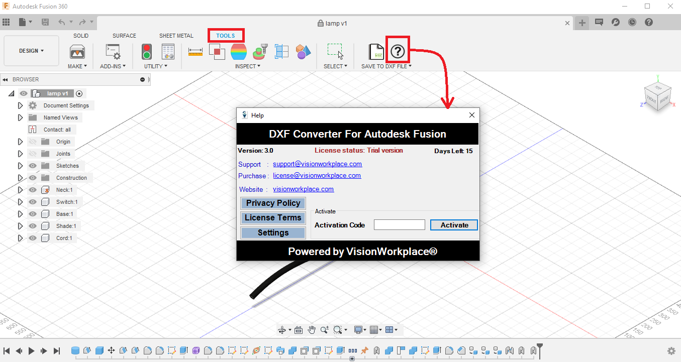
Task: Click the extensions wrench icon in title bar
Action: pos(615,22)
